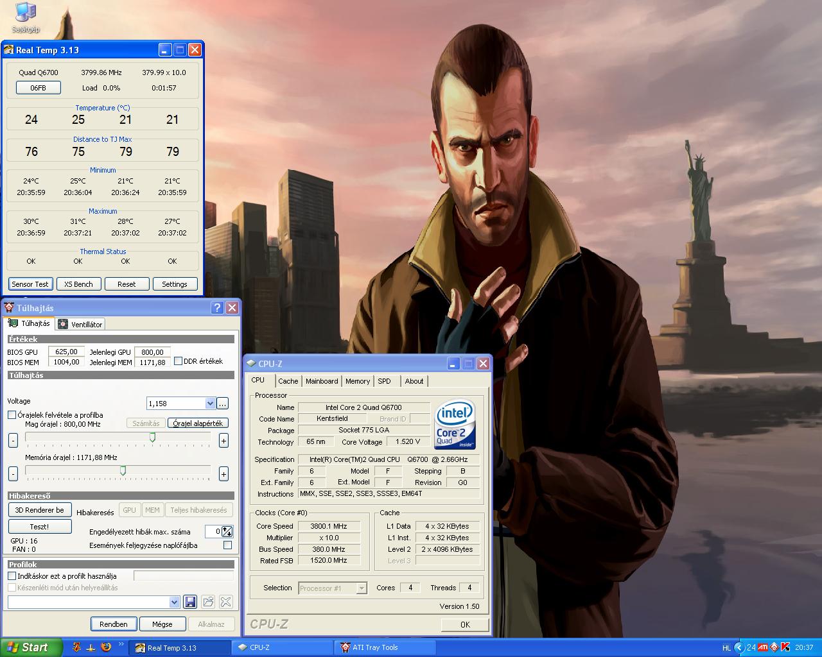Click the Sensor Test button
Viewport: 822px width, 657px height.
point(30,284)
